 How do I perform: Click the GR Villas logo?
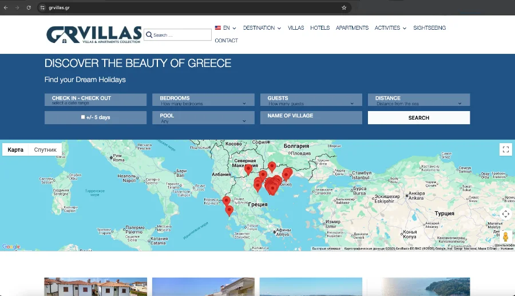pos(94,34)
